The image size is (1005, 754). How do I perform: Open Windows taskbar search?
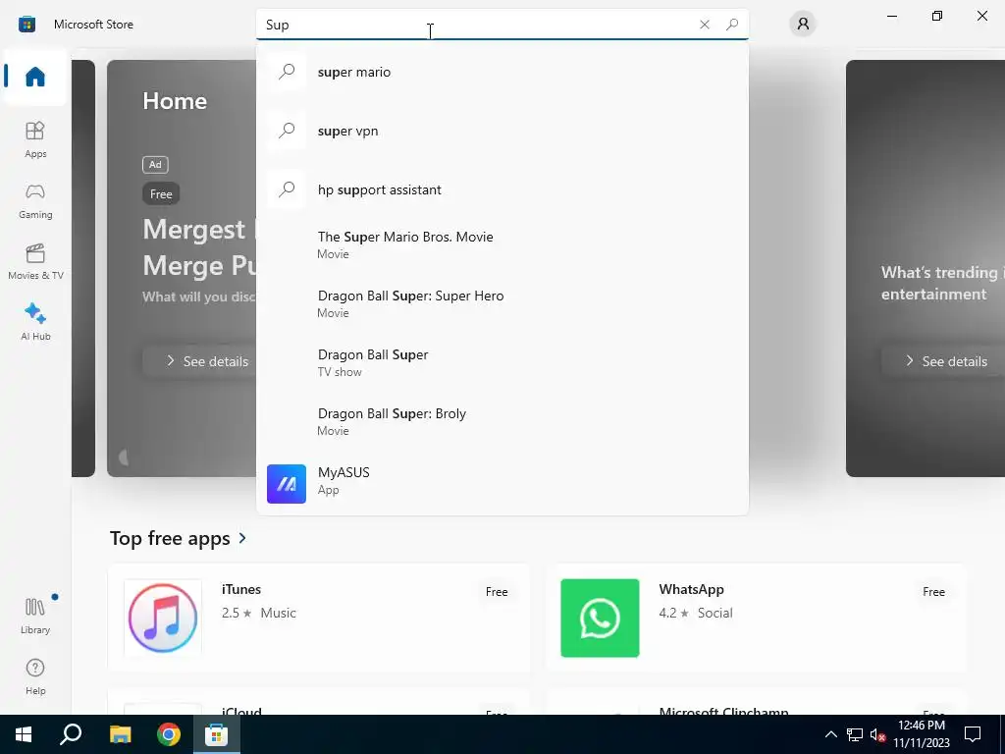(71, 734)
